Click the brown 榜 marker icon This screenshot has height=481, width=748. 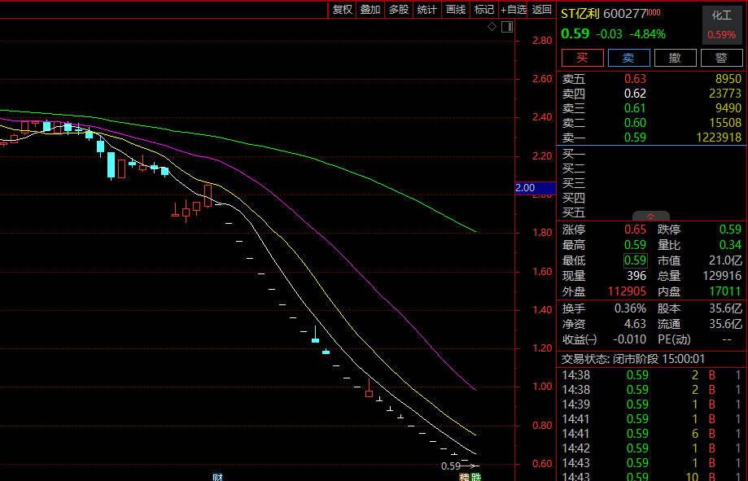(464, 477)
